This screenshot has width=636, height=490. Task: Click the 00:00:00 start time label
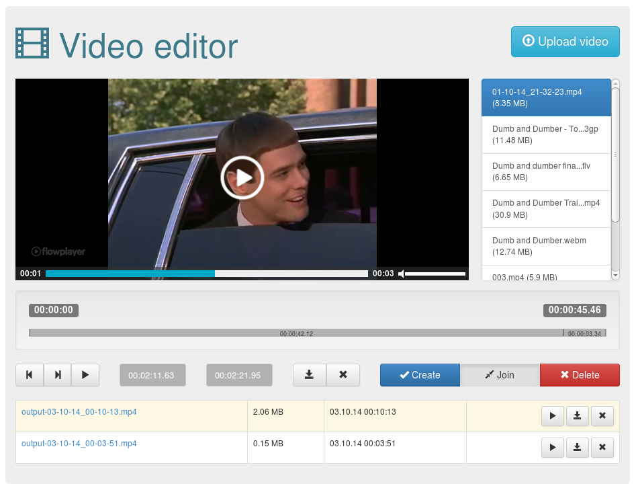[54, 310]
